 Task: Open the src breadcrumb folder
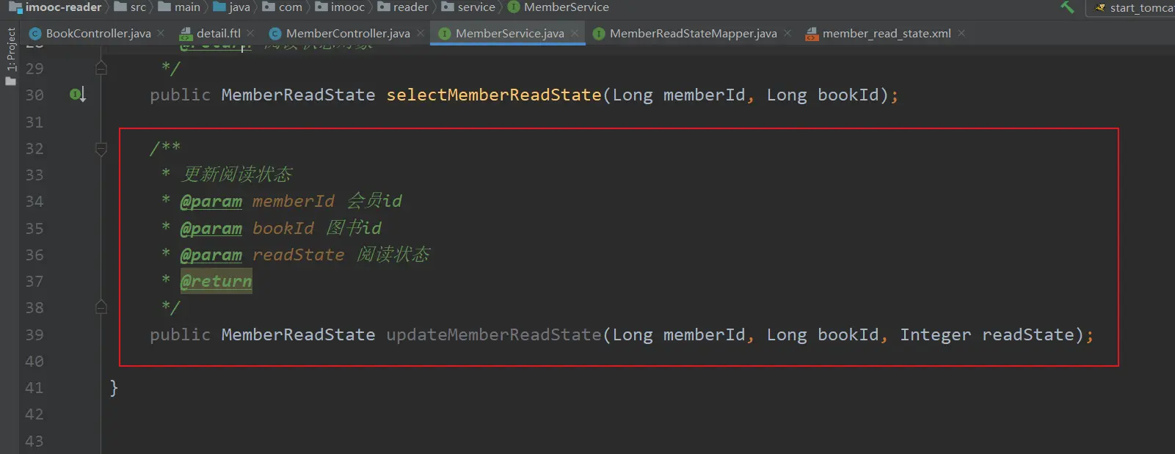tap(130, 7)
